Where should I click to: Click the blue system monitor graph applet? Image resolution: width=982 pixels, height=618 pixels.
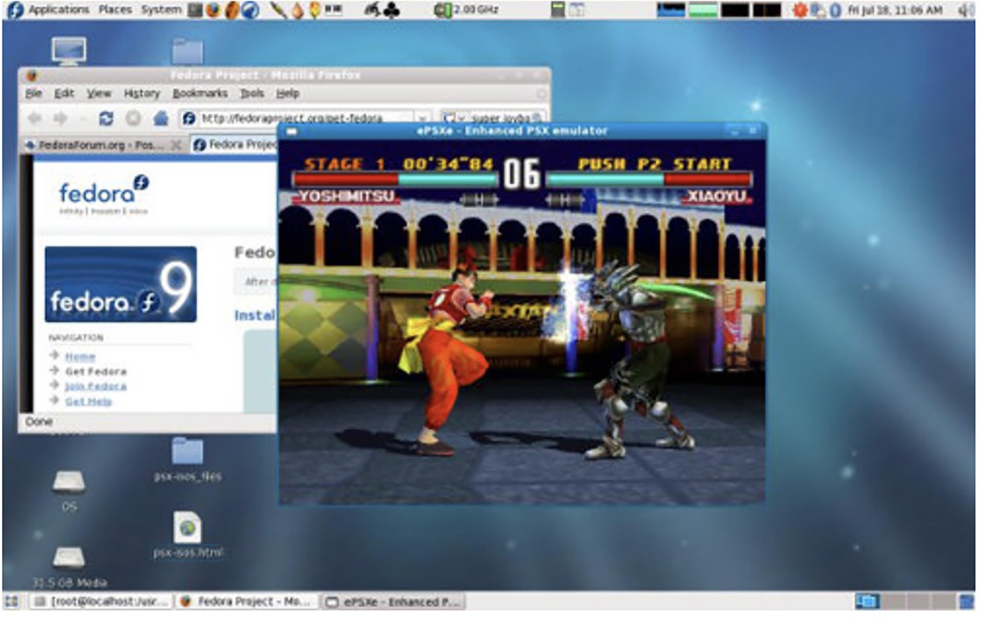[x=671, y=10]
